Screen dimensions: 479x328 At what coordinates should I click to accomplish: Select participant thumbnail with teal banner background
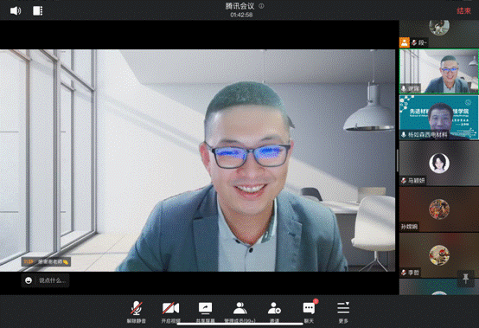[x=438, y=117]
